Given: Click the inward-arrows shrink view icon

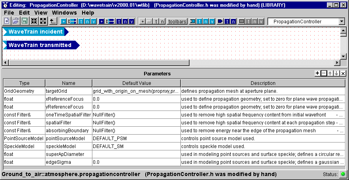Looking at the screenshot, I should pyautogui.click(x=34, y=21).
